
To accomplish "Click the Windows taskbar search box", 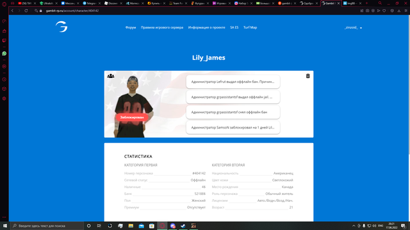I will (47, 226).
